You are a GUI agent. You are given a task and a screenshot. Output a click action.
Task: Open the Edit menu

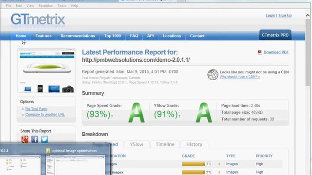click(19, 6)
